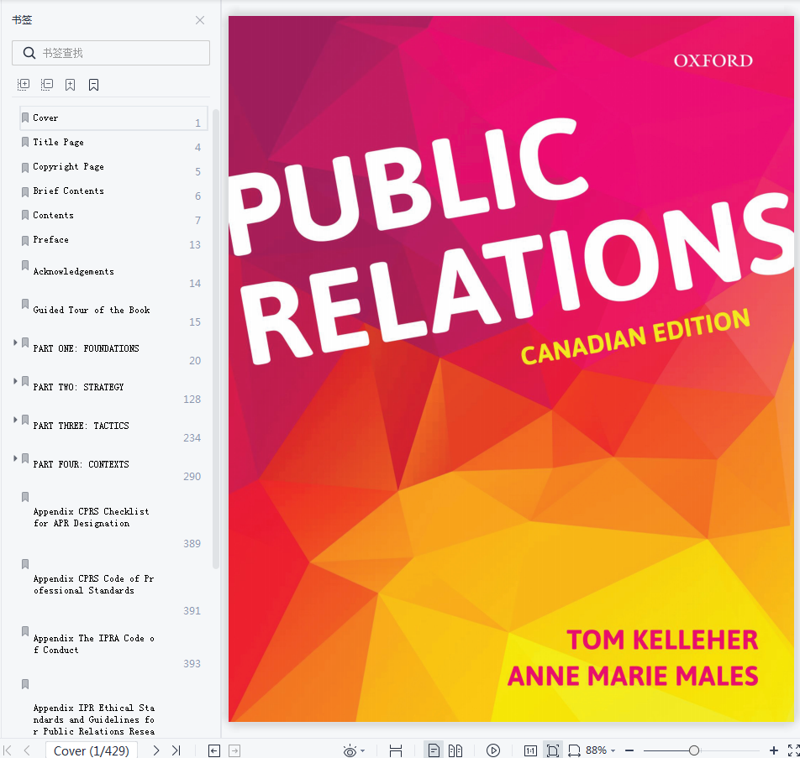Click the bookmarks panel scrollbar
The width and height of the screenshot is (800, 758).
pyautogui.click(x=216, y=339)
